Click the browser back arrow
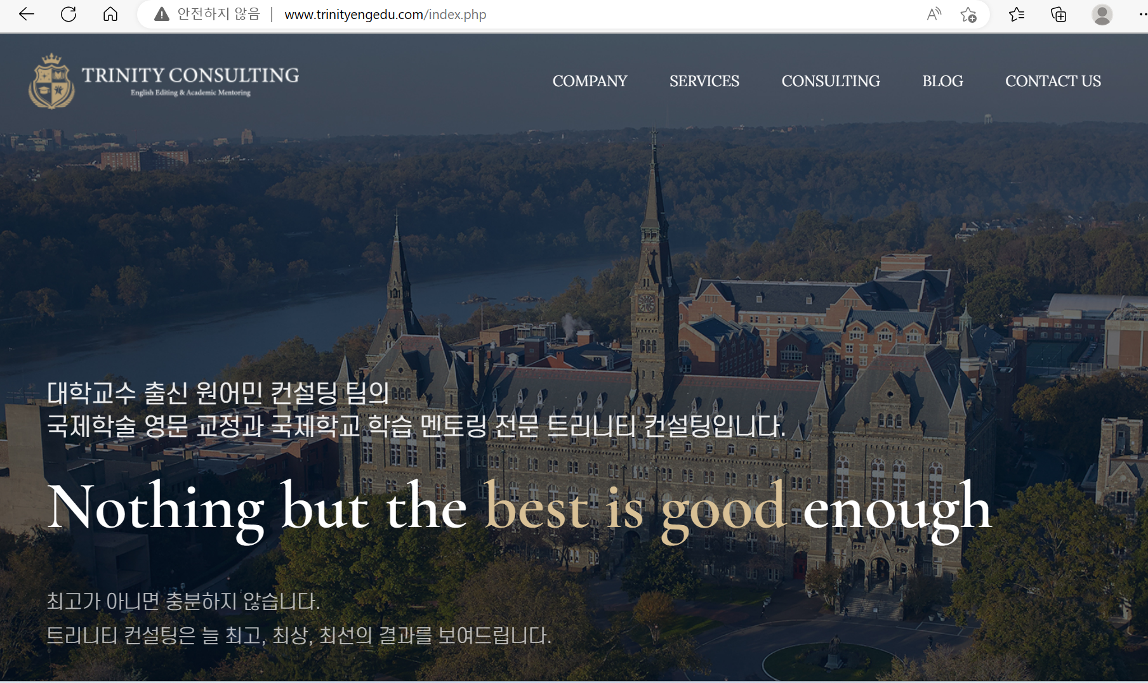Image resolution: width=1148 pixels, height=683 pixels. click(25, 14)
